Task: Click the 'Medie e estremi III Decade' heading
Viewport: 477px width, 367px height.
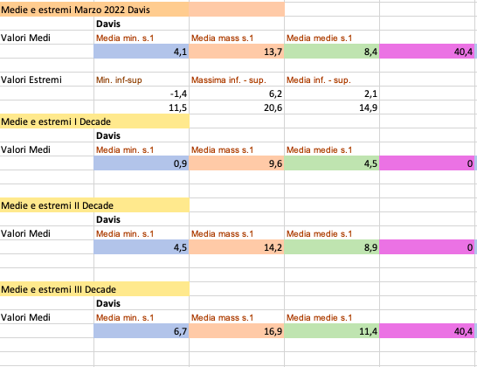Action: [x=94, y=289]
